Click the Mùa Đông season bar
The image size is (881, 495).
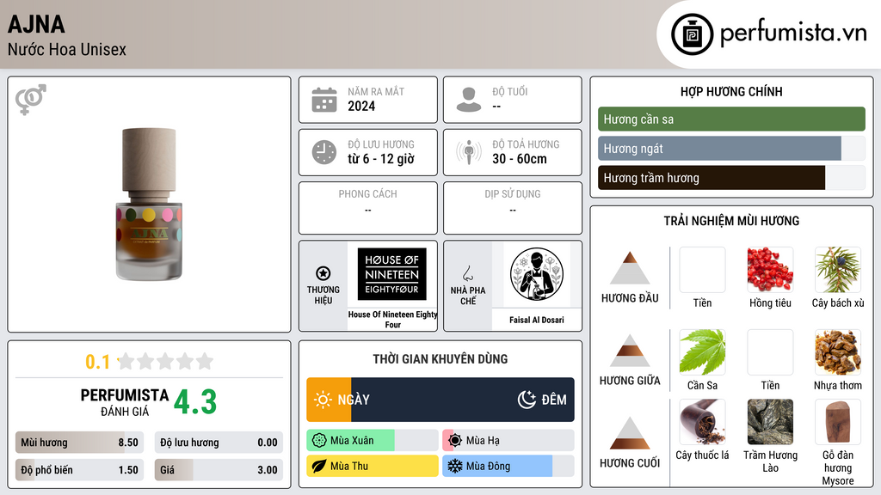(508, 466)
